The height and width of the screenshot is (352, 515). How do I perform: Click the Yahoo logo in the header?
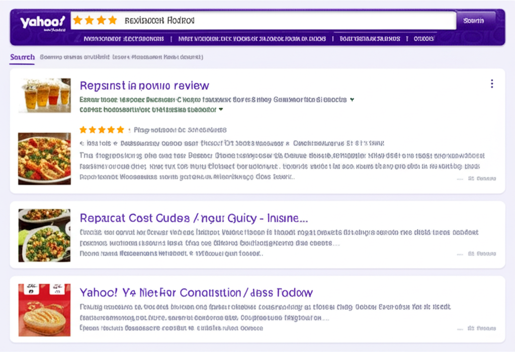coord(42,22)
